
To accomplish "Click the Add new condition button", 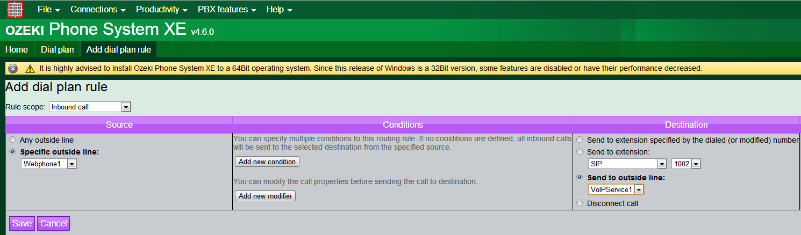I will coord(267,161).
